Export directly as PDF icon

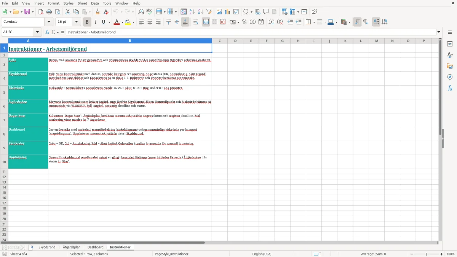click(41, 12)
